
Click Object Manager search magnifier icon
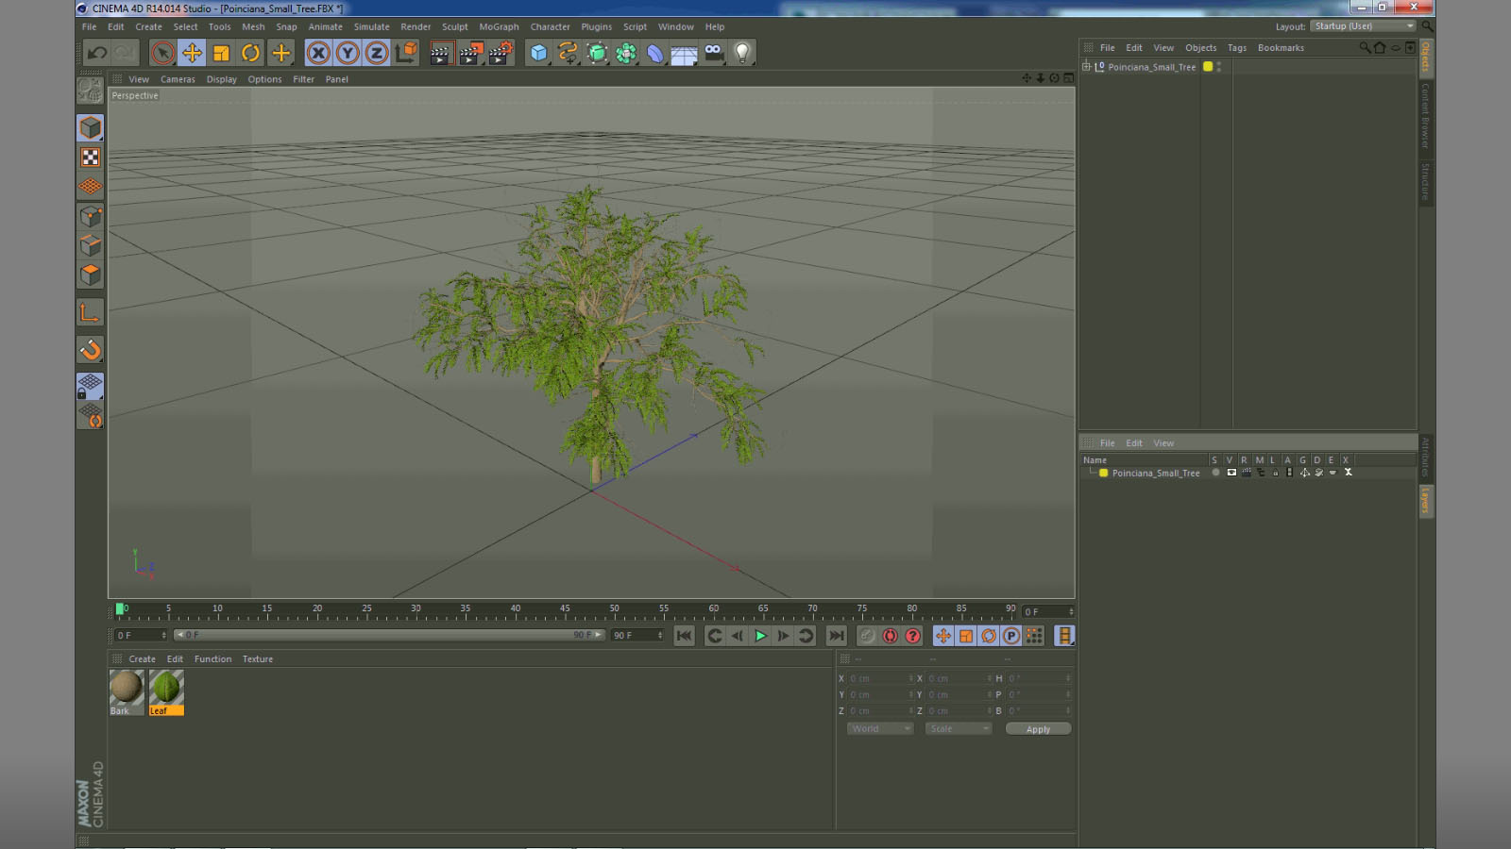[1365, 47]
